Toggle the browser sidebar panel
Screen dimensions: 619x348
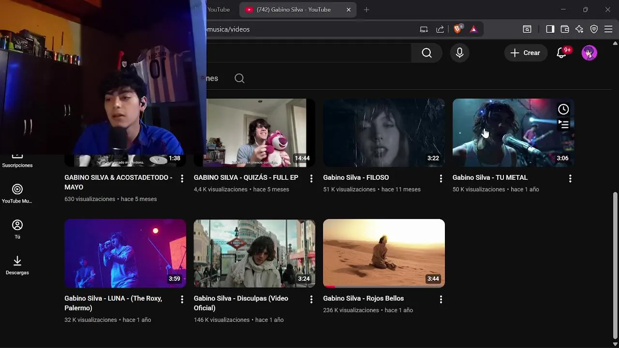pos(550,29)
